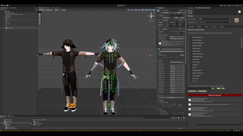Select the Hand view tool in scene
Screen dimensions: 243x136
pyautogui.click(x=39, y=14)
